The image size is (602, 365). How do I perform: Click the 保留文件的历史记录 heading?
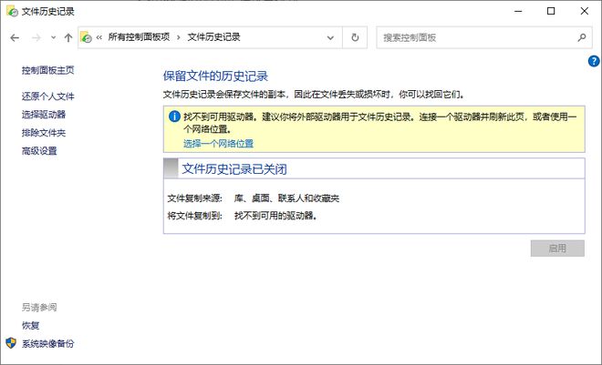(215, 76)
